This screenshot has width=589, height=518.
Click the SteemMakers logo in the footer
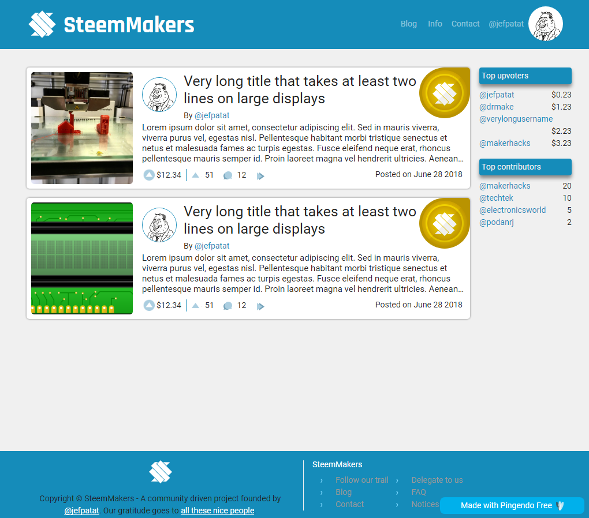(x=161, y=472)
